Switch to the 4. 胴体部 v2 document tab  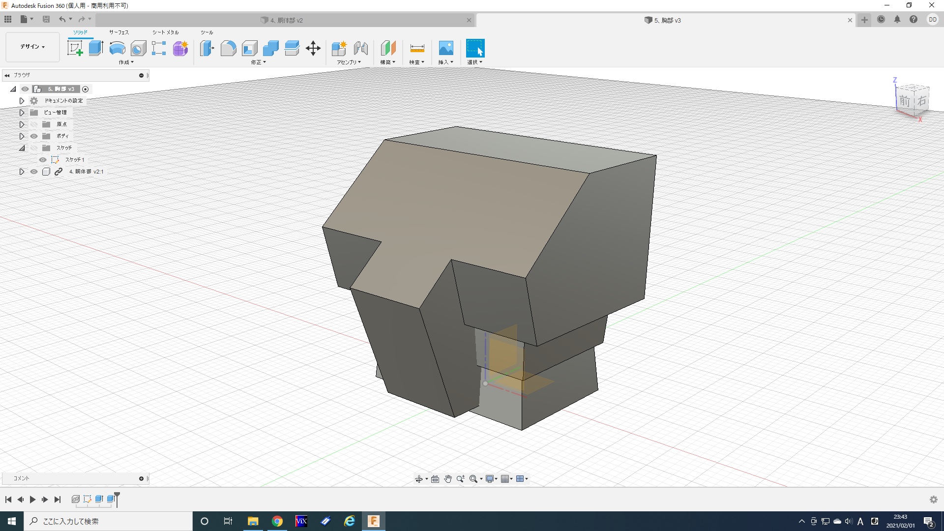tap(285, 20)
